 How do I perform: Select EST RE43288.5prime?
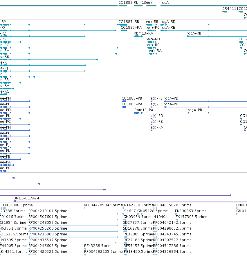(99, 246)
